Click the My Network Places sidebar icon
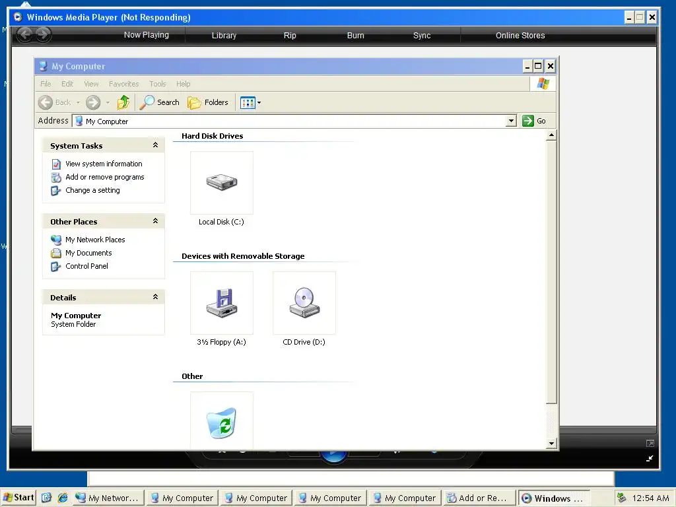Screen dimensions: 676x507 pyautogui.click(x=56, y=240)
